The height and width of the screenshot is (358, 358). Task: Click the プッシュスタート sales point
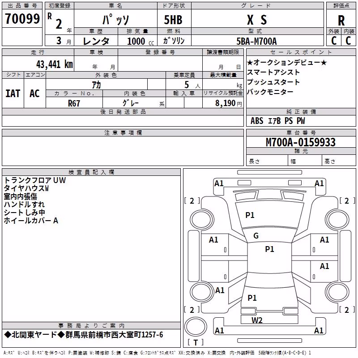pos(273,82)
